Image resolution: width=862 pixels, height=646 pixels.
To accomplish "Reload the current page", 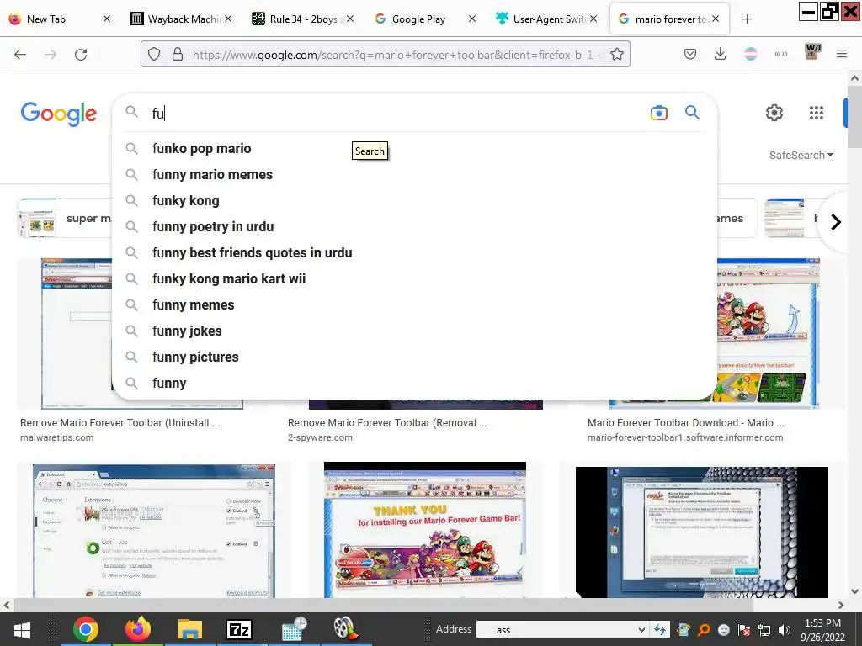I will pos(81,54).
